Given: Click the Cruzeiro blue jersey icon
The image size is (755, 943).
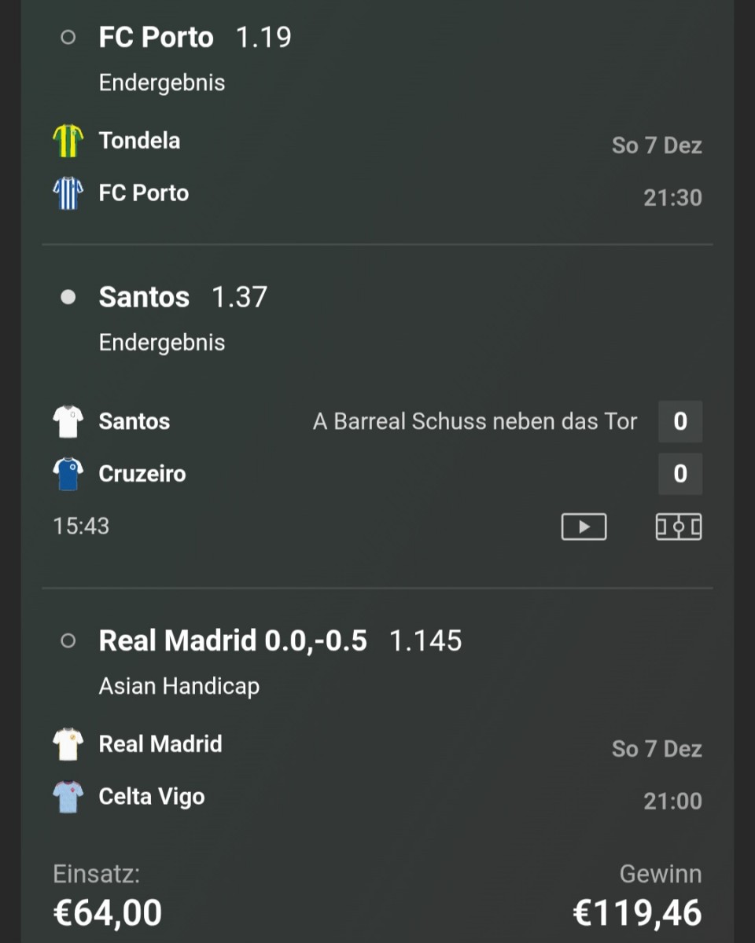Looking at the screenshot, I should click(x=68, y=474).
